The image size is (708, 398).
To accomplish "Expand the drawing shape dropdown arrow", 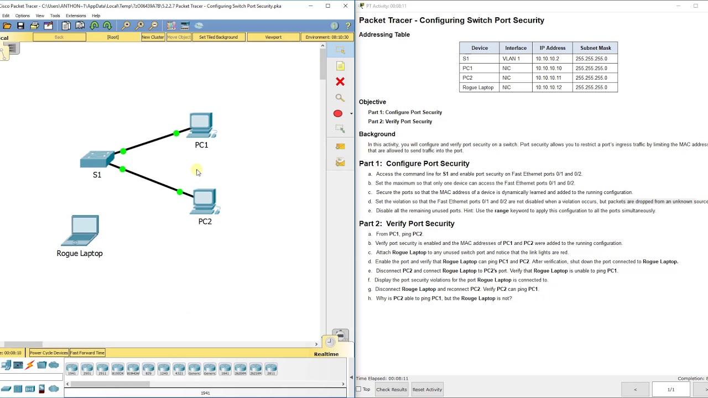I will tap(351, 114).
